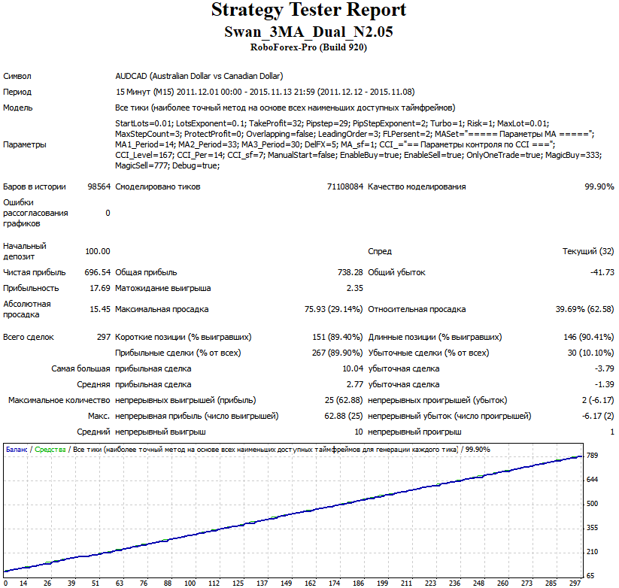Click trade number 297 on chart axis
Viewport: 619px width, 588px height.
click(575, 583)
